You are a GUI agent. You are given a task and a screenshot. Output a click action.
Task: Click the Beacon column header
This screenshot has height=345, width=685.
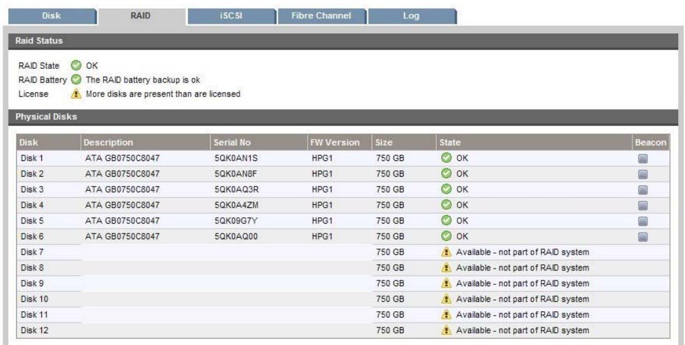pyautogui.click(x=651, y=142)
